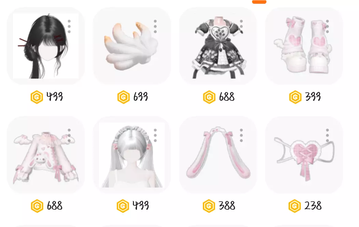Open three-dot menu on white fox tails
The image size is (359, 227).
point(155,27)
